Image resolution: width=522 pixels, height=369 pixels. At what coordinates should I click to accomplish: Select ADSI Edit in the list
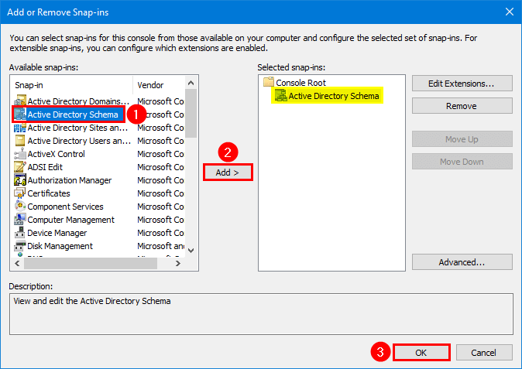(45, 167)
